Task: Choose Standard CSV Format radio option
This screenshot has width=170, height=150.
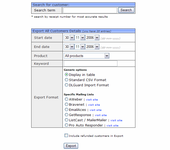Action: (x=67, y=80)
